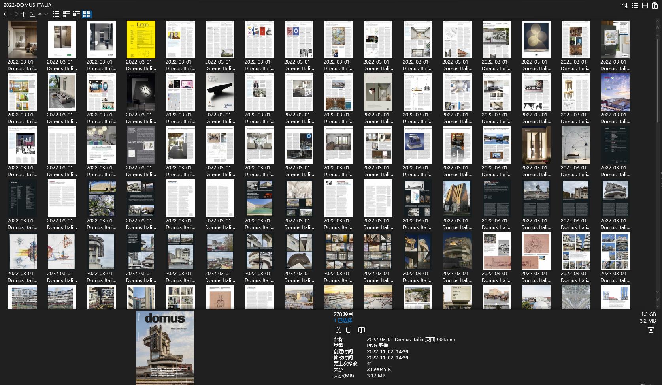Enable large thumbnail grid view
Image resolution: width=662 pixels, height=385 pixels.
pyautogui.click(x=87, y=14)
